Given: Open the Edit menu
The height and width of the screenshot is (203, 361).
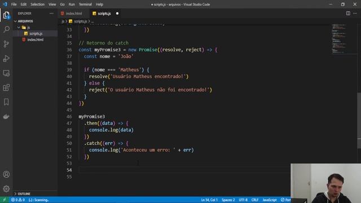Looking at the screenshot, I should point(24,4).
